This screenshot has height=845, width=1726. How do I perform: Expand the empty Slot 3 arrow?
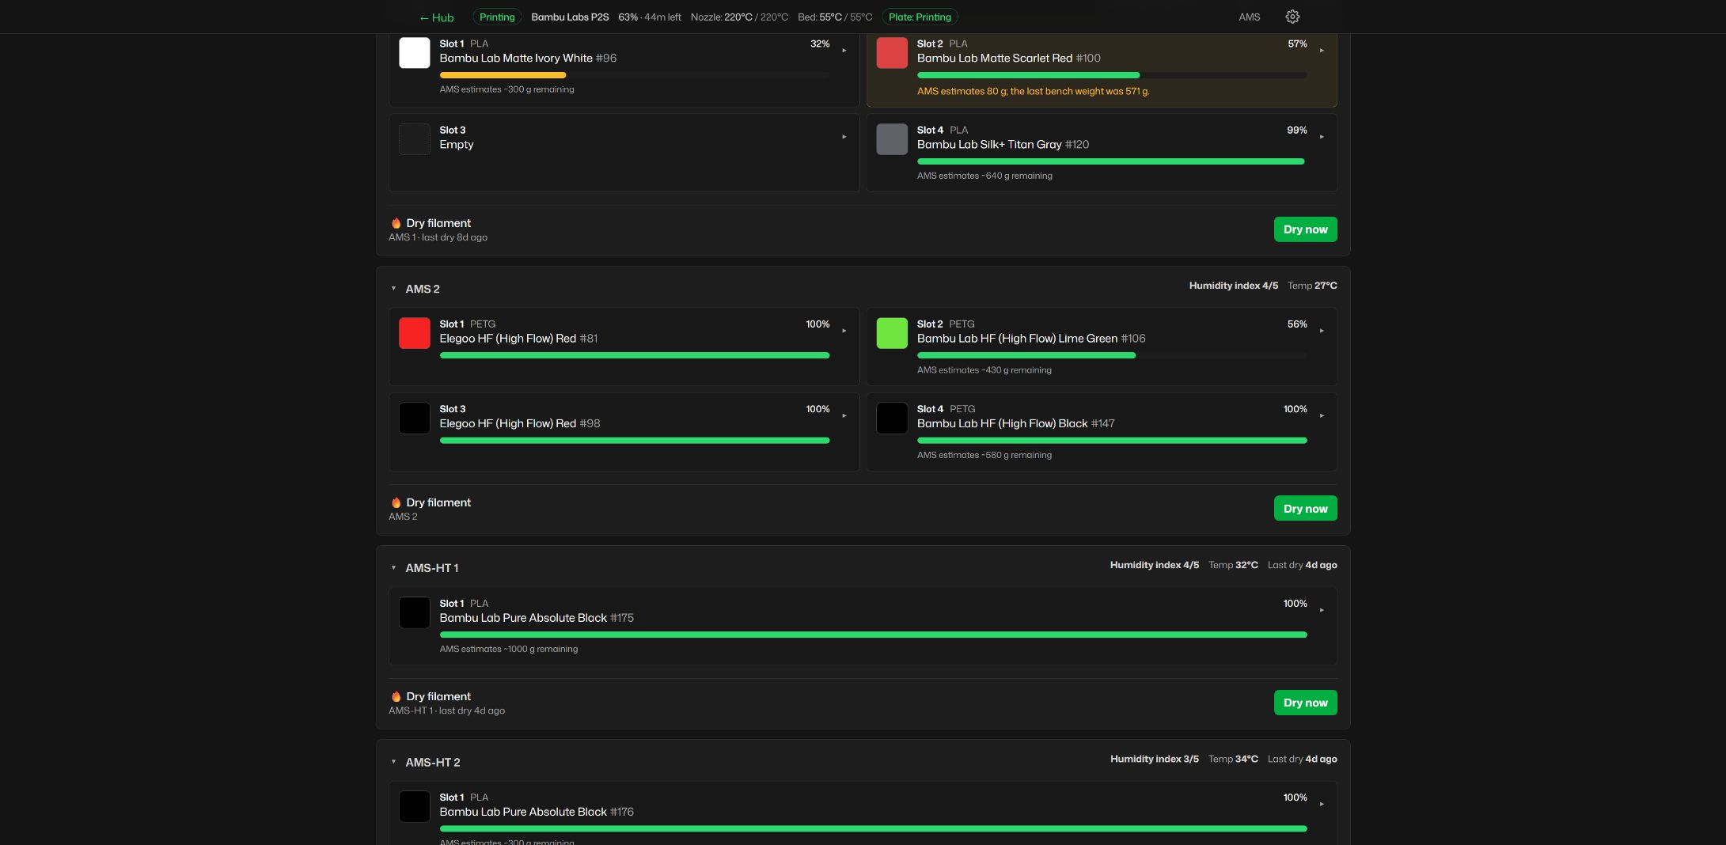click(x=844, y=137)
